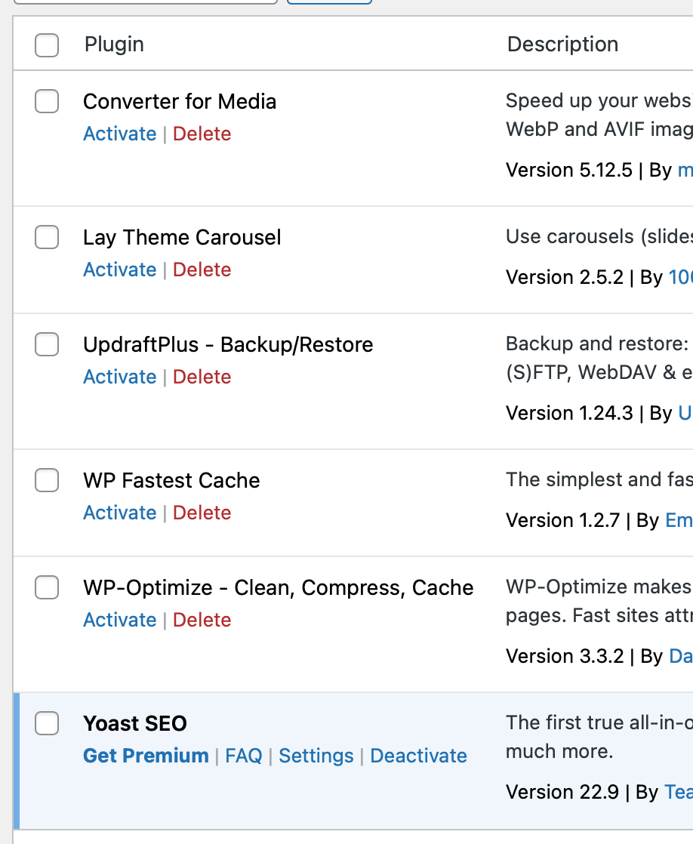Check the WP-Optimize plugin checkbox
693x844 pixels.
(47, 587)
